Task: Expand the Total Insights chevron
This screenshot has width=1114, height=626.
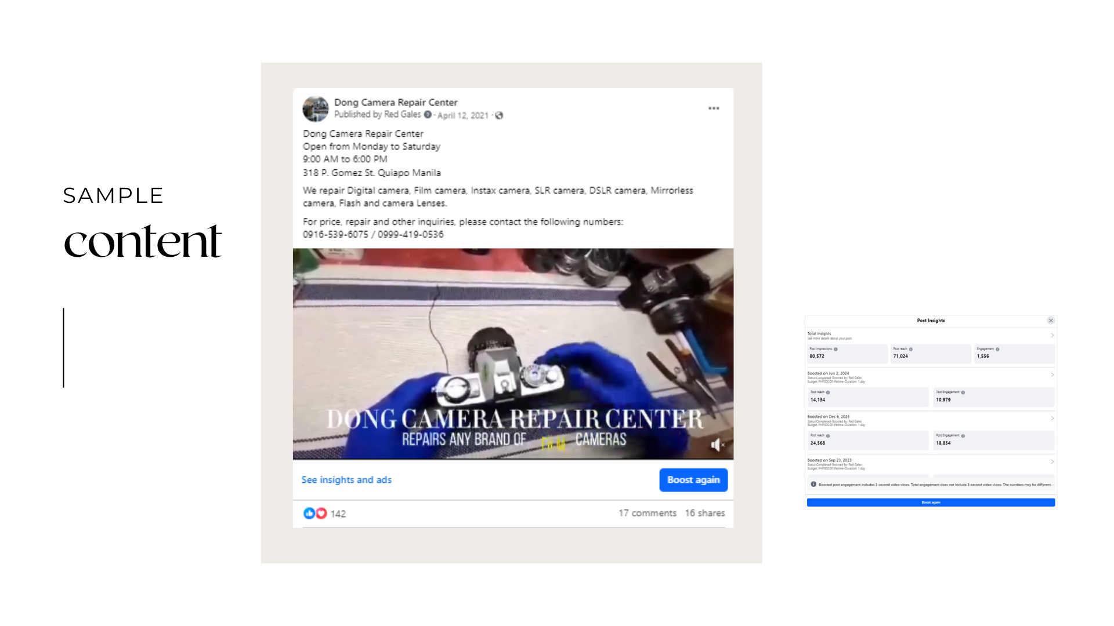Action: 1052,335
